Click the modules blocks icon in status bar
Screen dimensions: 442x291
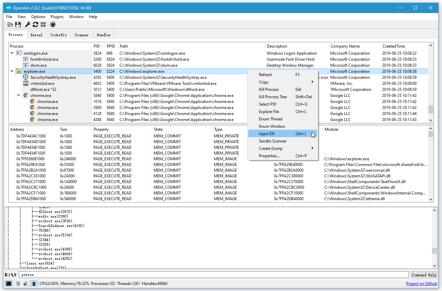[x=26, y=284]
